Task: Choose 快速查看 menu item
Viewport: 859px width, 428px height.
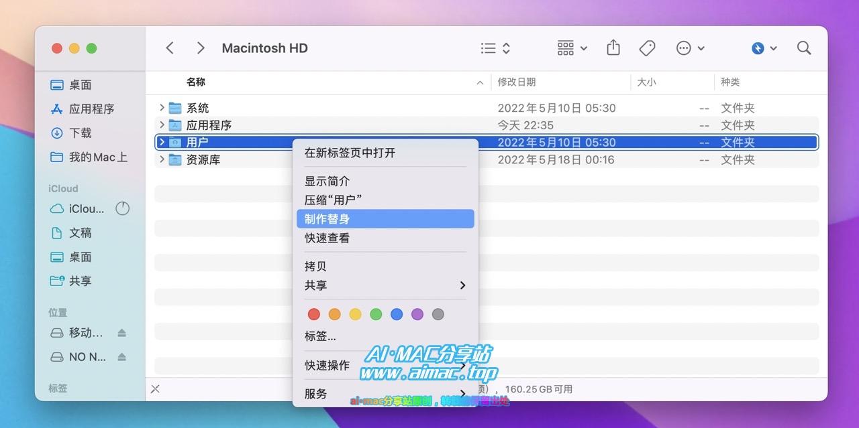Action: tap(385, 238)
